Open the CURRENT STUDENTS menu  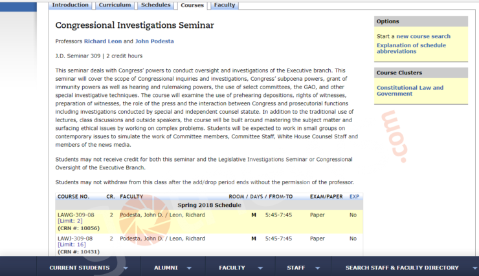80,268
